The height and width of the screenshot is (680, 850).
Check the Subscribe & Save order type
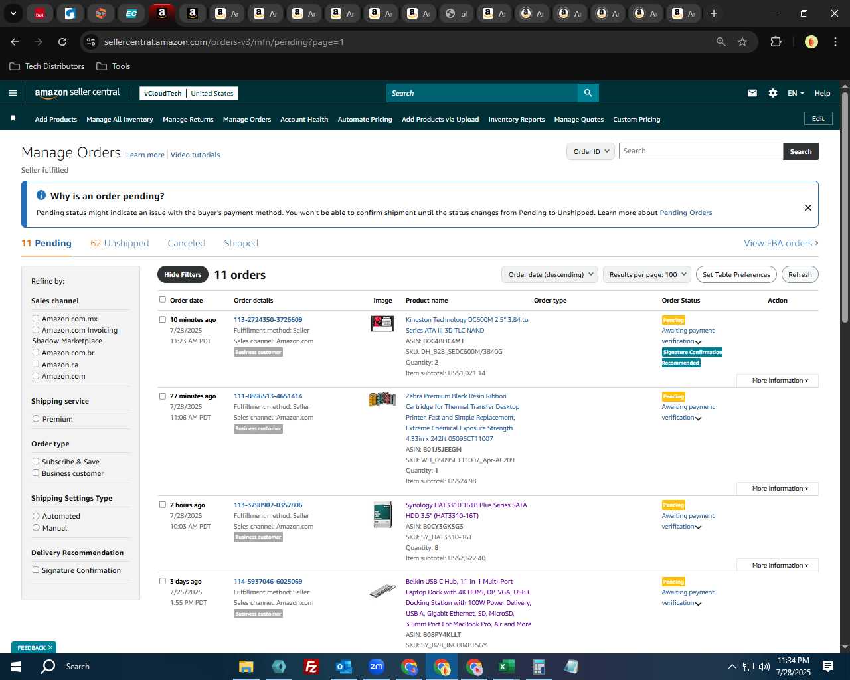pyautogui.click(x=36, y=461)
